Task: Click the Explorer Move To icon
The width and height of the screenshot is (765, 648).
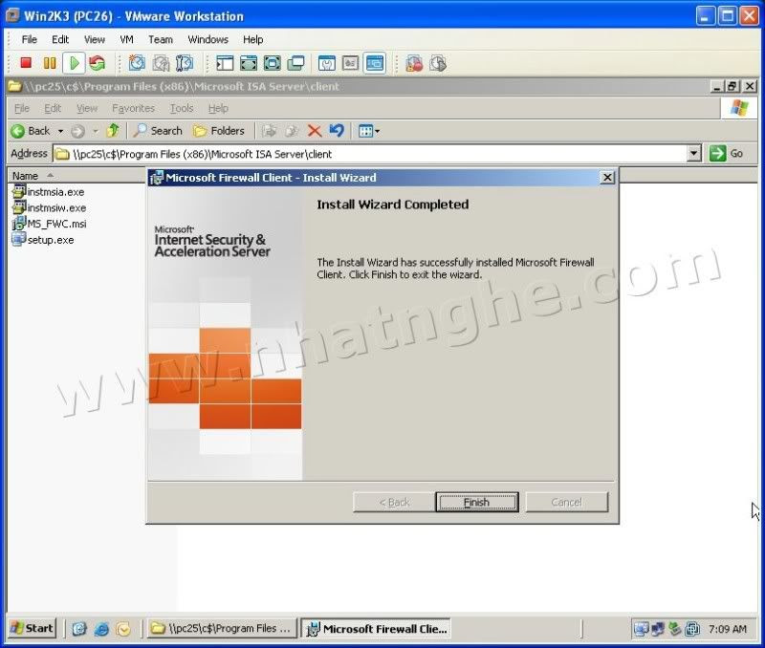Action: [270, 131]
